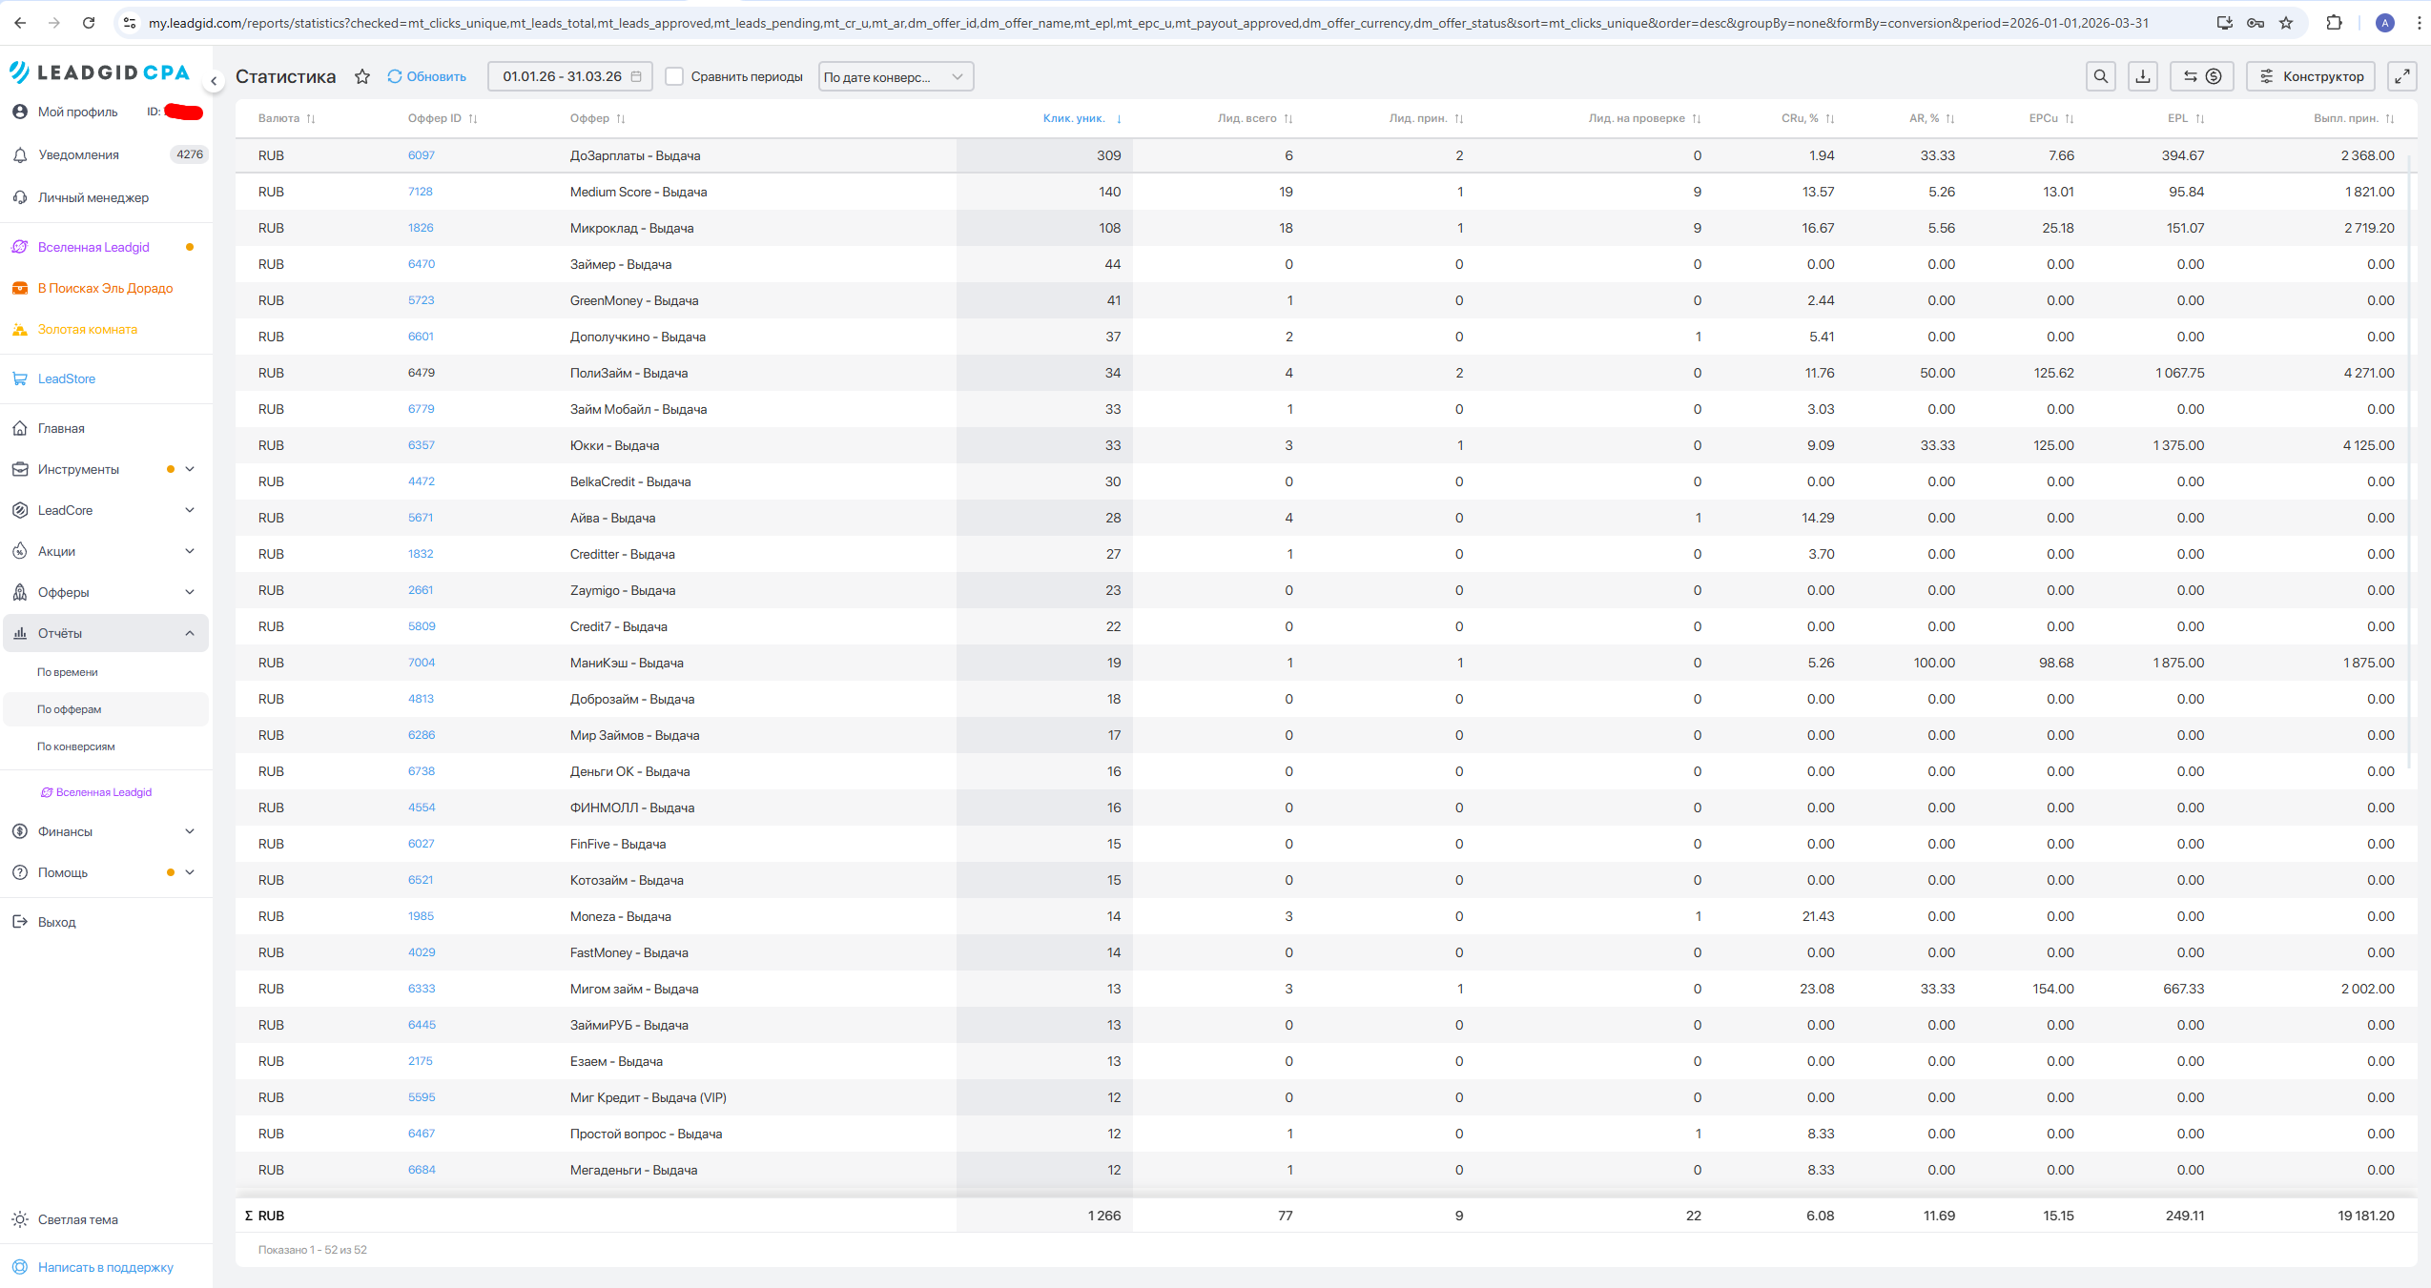Screen dimensions: 2431x1288
Task: Click the Обновить refresh button
Action: (x=426, y=76)
